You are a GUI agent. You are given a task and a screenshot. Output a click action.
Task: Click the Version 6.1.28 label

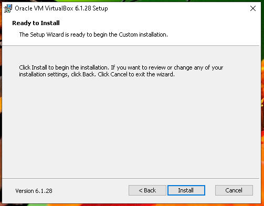tap(34, 191)
